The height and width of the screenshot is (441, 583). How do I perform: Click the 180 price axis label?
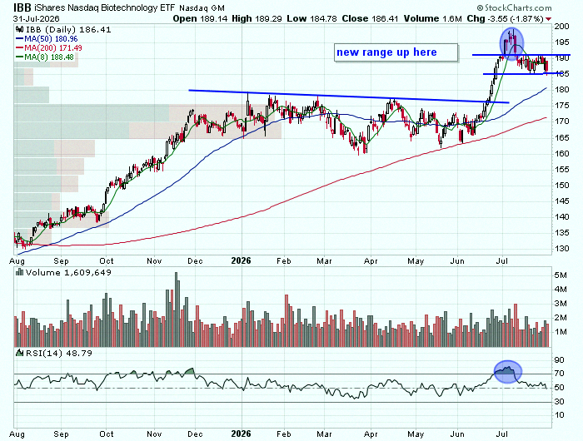tap(562, 90)
